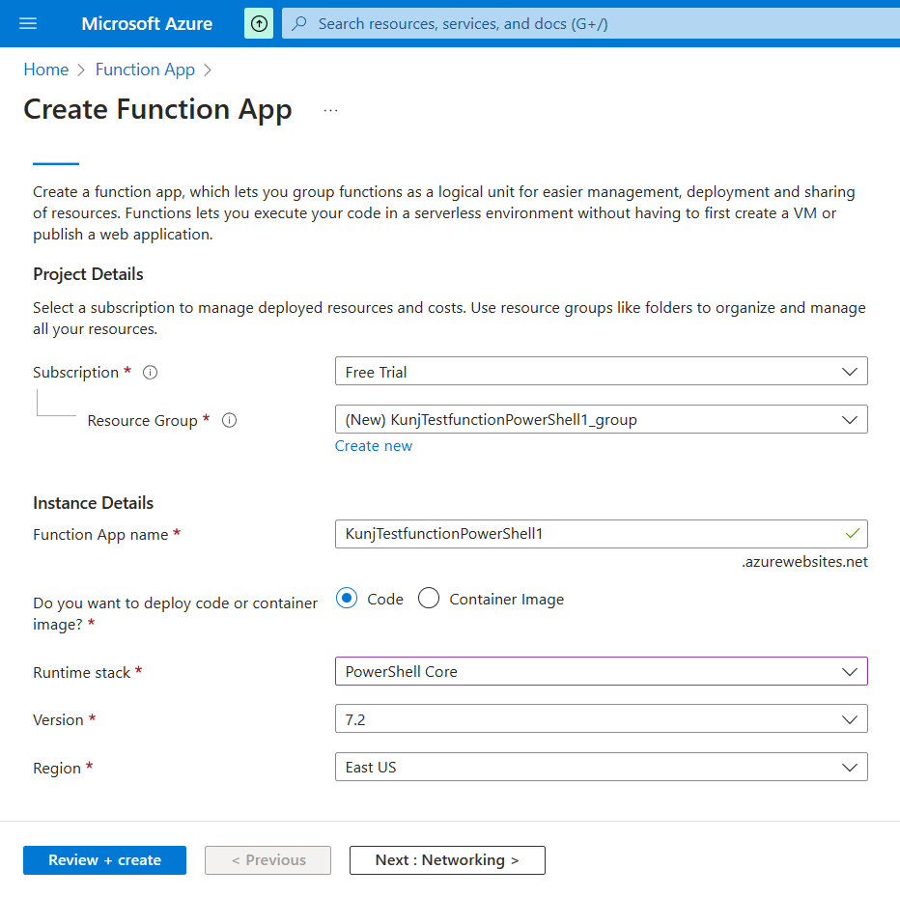Open the Subscription dropdown
This screenshot has height=897, width=900.
(x=600, y=372)
